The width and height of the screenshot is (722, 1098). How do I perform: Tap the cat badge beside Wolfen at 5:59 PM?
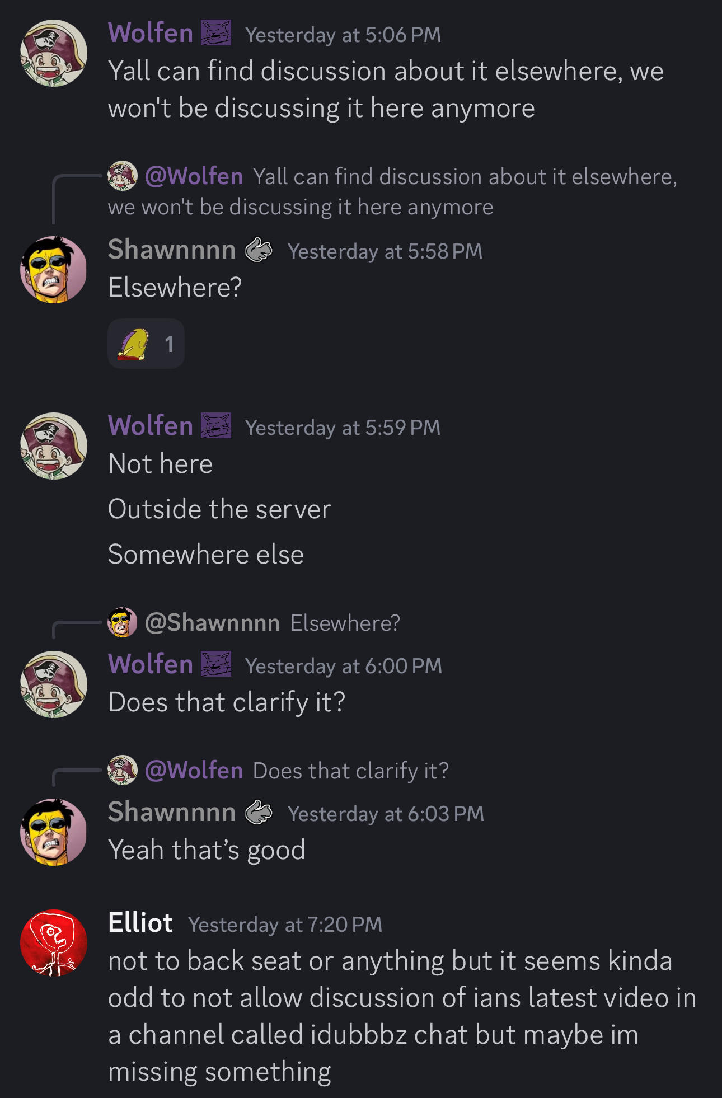(216, 425)
